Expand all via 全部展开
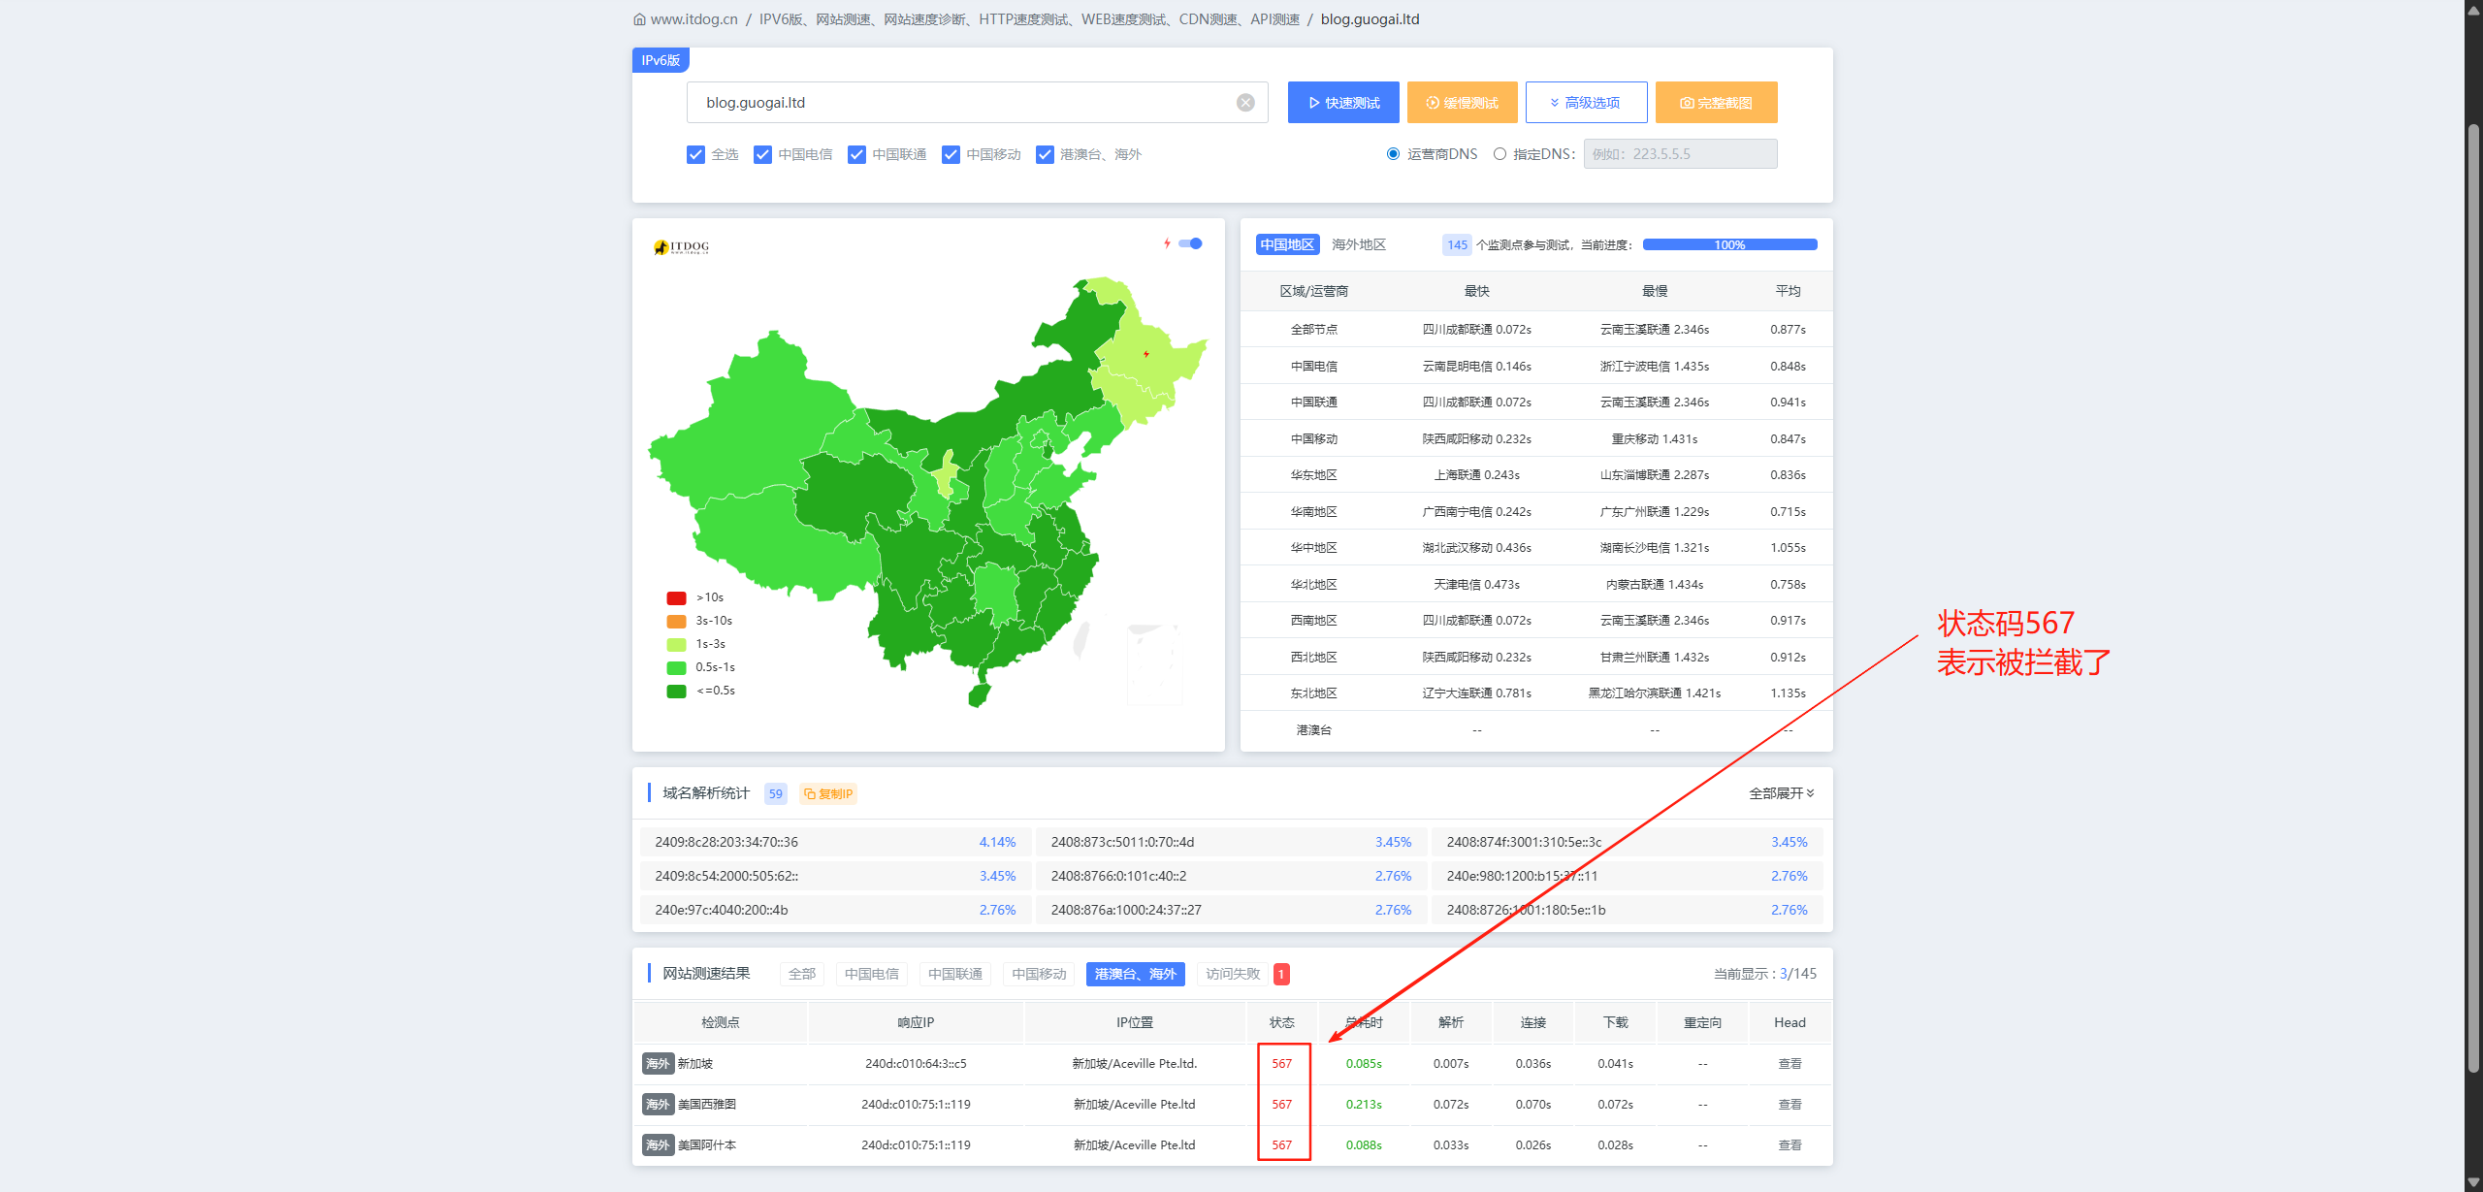Image resolution: width=2483 pixels, height=1192 pixels. [x=1781, y=794]
